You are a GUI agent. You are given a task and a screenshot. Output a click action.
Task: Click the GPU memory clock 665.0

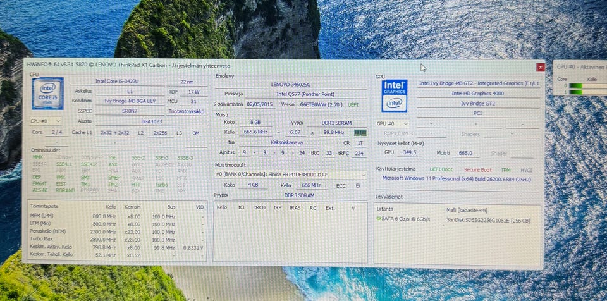pyautogui.click(x=465, y=153)
